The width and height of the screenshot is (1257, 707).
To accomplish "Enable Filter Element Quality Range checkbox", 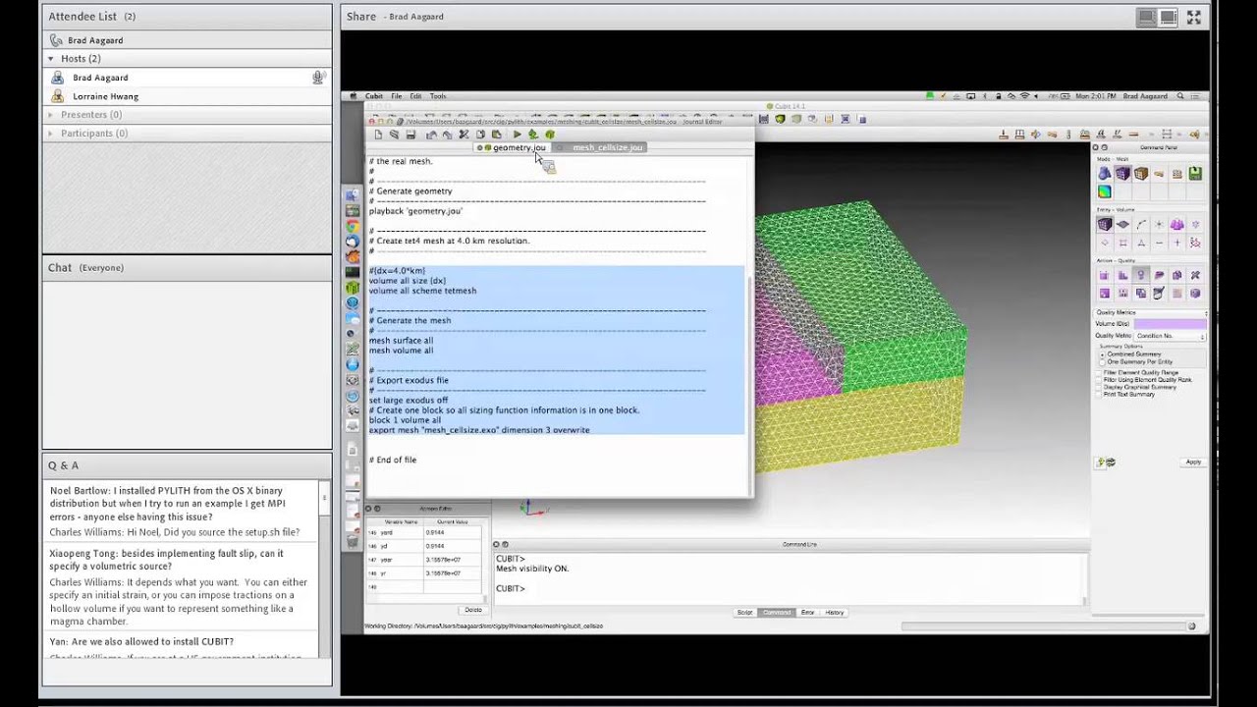I will pos(1100,373).
